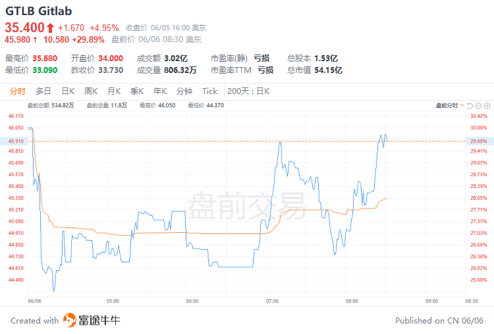Click the 29.69% axis label
Screen dimensions: 494x334
coord(479,141)
